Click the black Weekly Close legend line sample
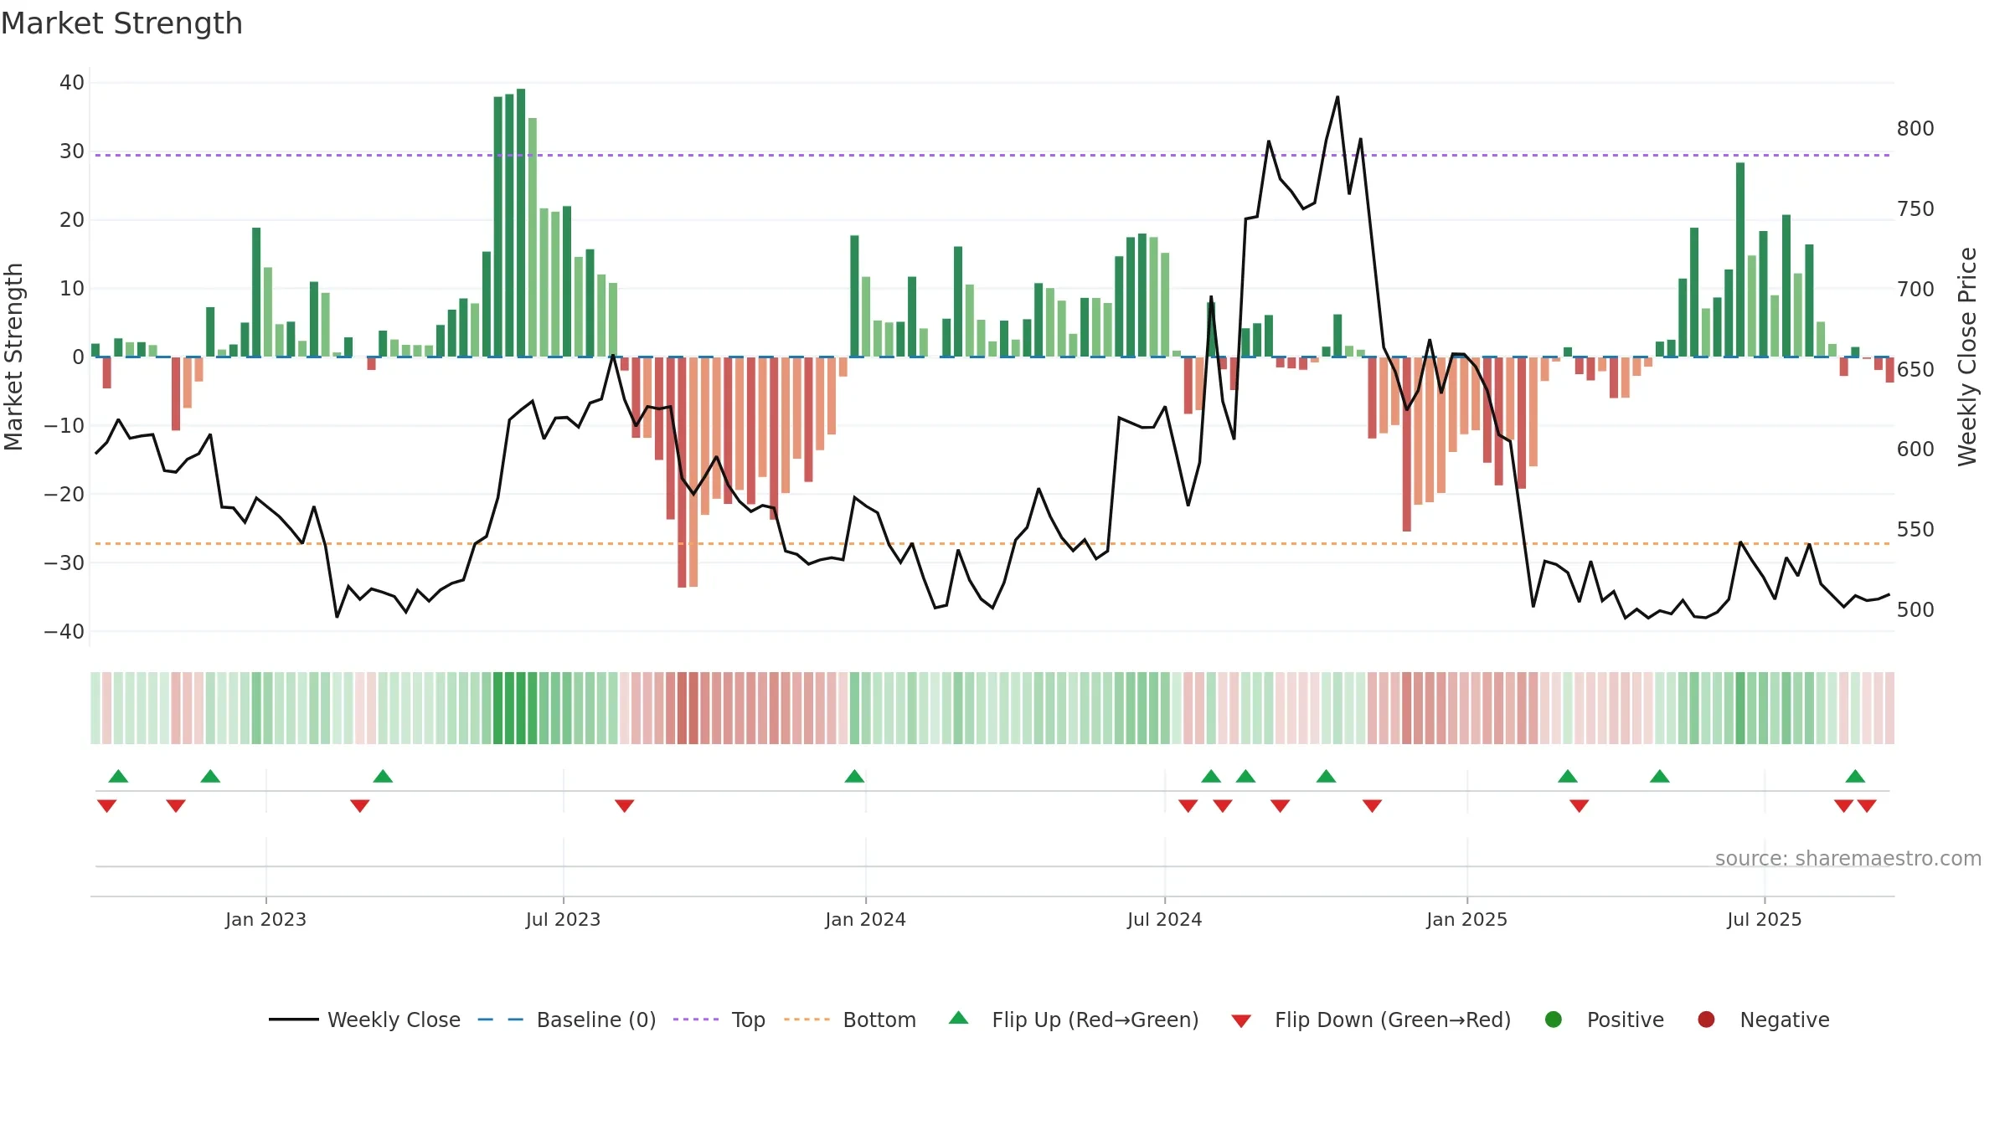 (293, 1020)
